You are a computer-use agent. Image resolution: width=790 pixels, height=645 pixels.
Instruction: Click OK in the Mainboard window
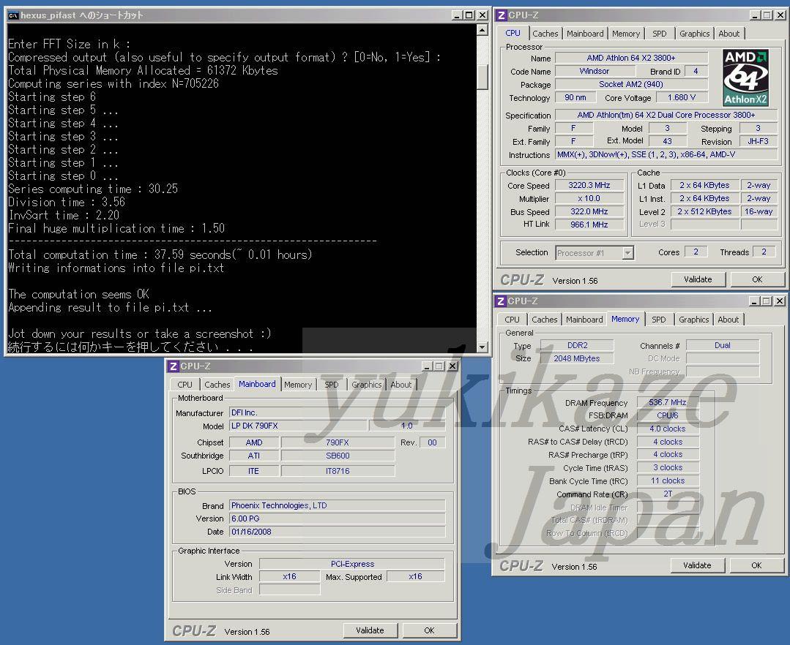coord(429,630)
